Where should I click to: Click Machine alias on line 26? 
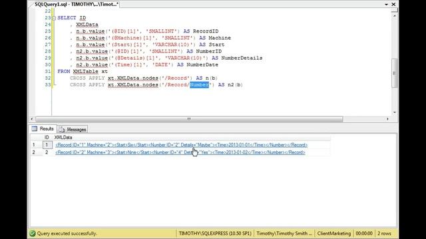220,38
